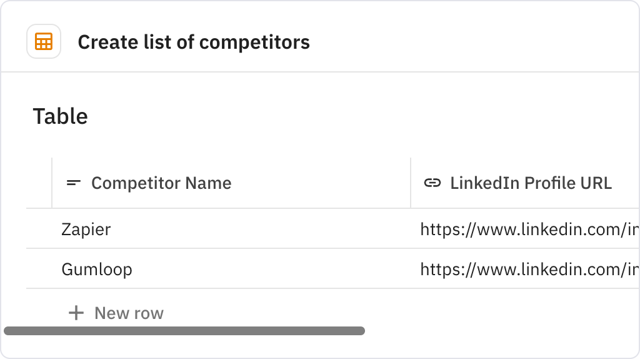The width and height of the screenshot is (640, 359).
Task: Click the row handle left of Gumloop
Action: (x=39, y=270)
